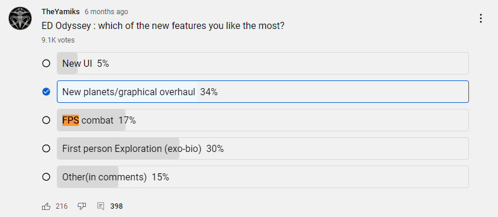498x217 pixels.
Task: Click the 398 comments count
Action: [x=117, y=206]
